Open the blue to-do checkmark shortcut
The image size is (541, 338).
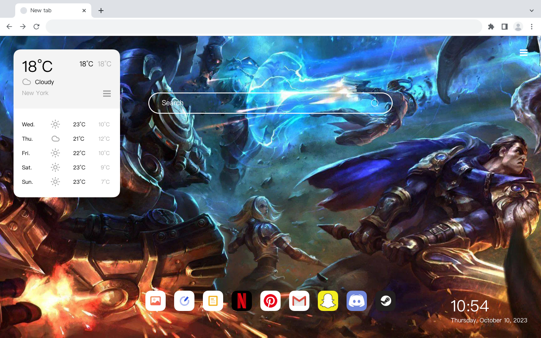pos(184,301)
